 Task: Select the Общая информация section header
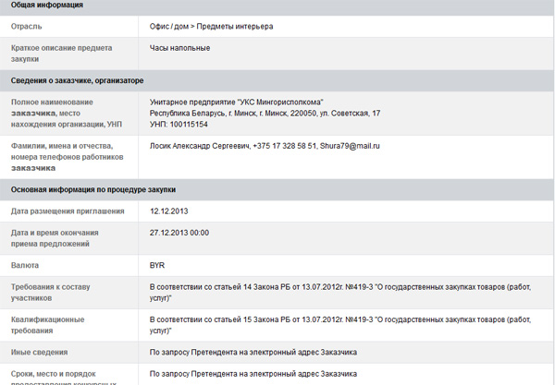pos(47,5)
